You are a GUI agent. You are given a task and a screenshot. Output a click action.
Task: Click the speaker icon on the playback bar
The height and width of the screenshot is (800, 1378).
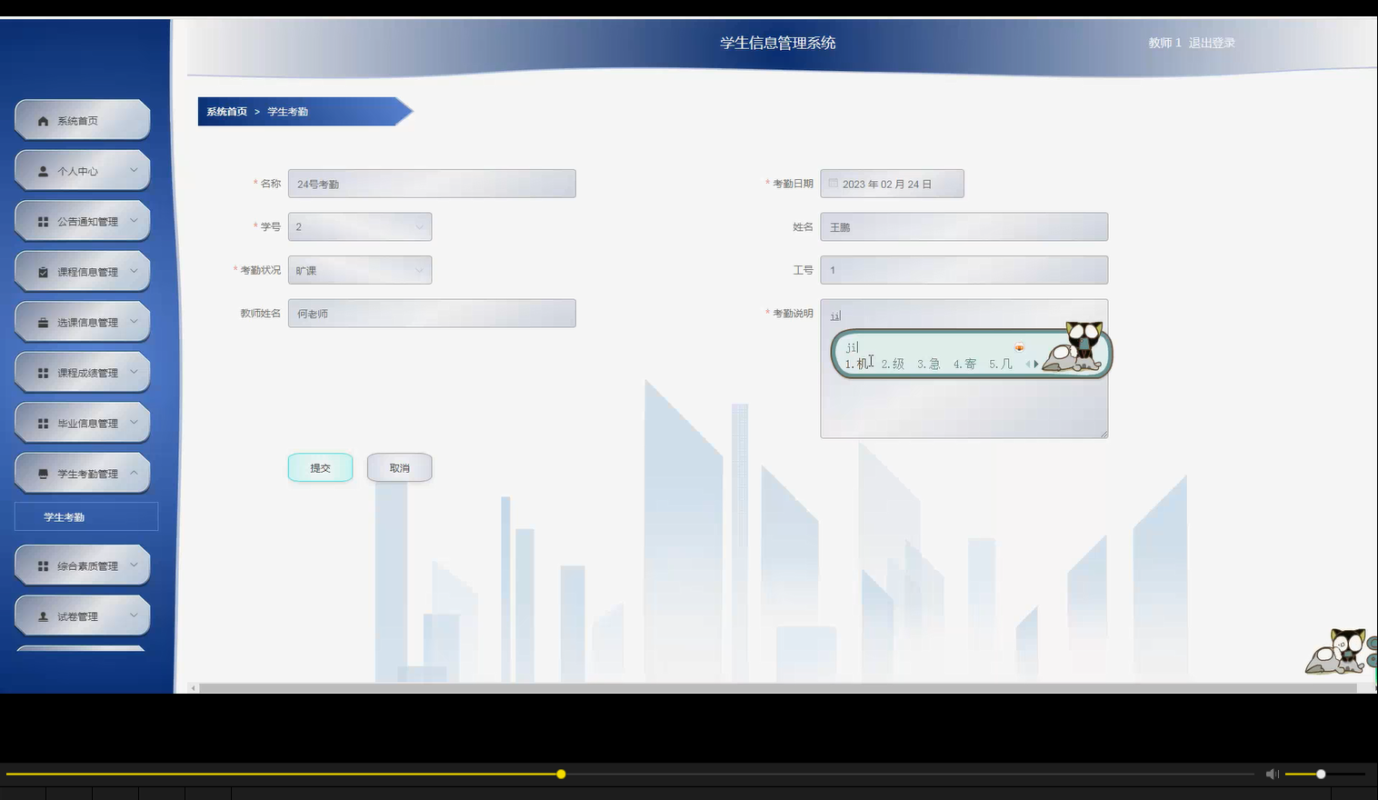click(x=1272, y=774)
